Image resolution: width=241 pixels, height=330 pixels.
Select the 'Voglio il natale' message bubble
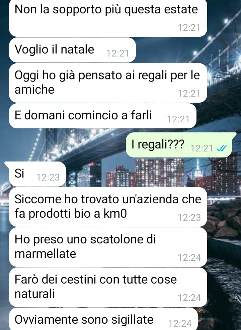point(72,50)
